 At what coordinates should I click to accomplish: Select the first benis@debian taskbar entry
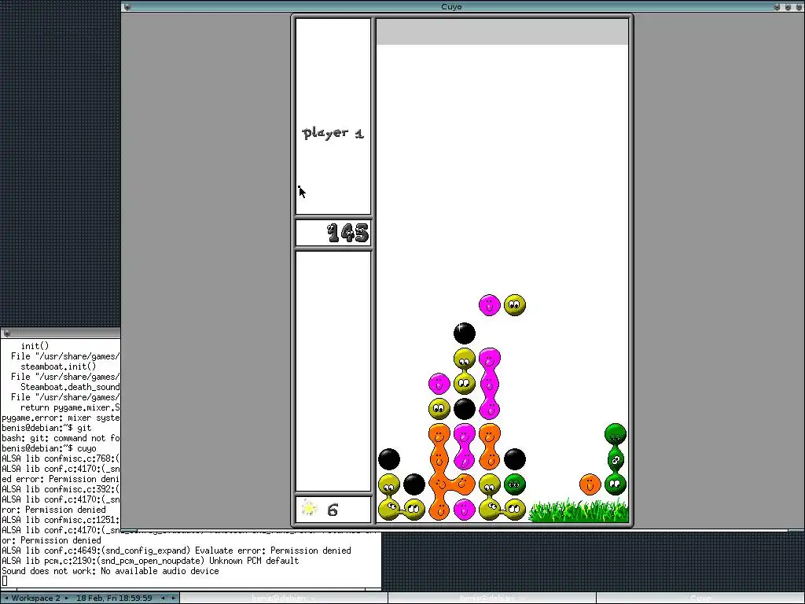pyautogui.click(x=283, y=598)
